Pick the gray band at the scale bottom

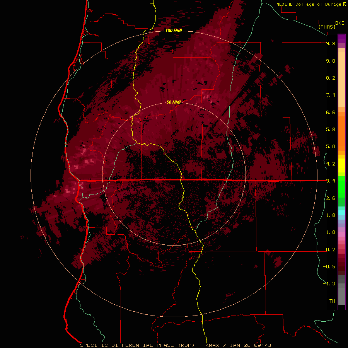click(x=341, y=296)
